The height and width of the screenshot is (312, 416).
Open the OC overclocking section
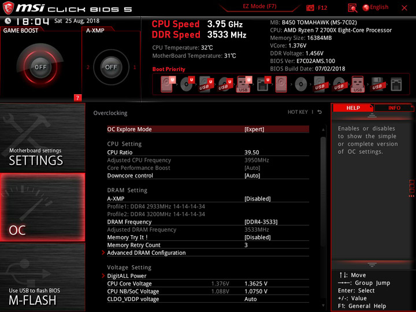[42, 207]
